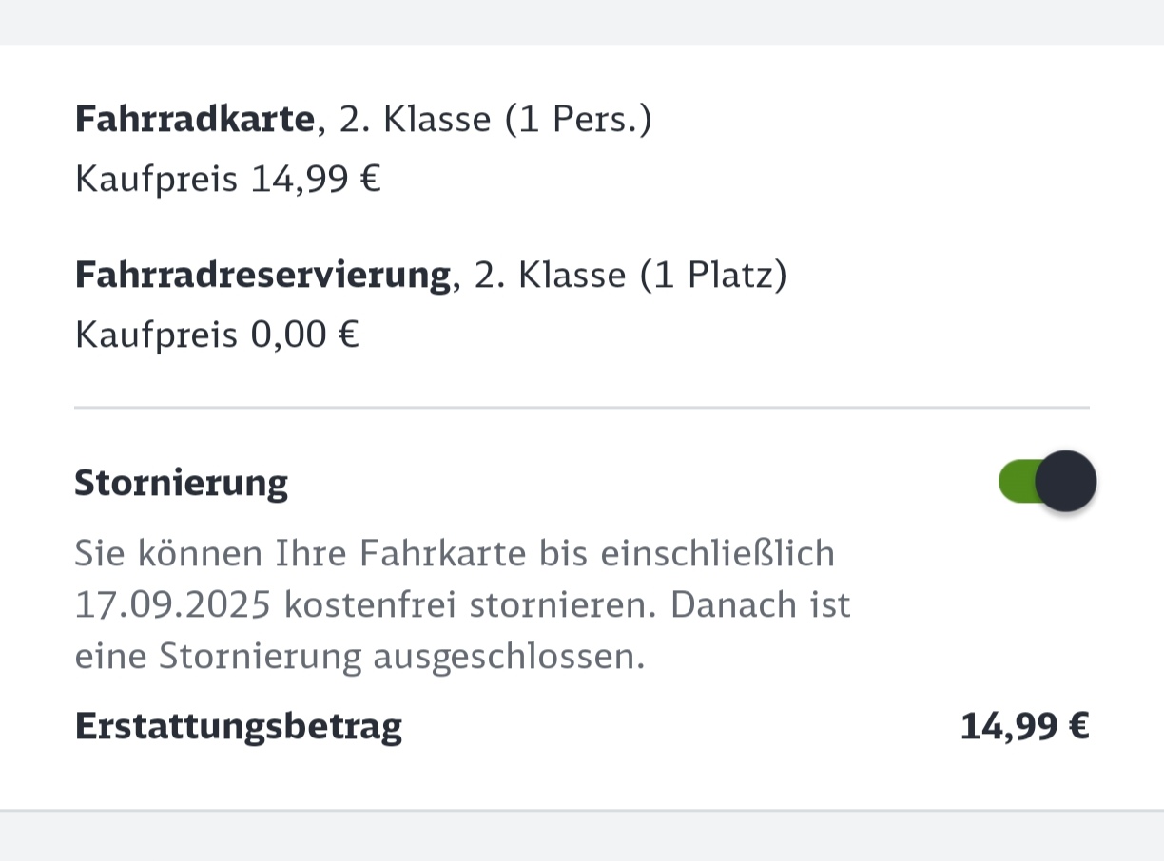Click the word "einschließlich" in the notice
Viewport: 1164px width, 861px height.
(717, 554)
